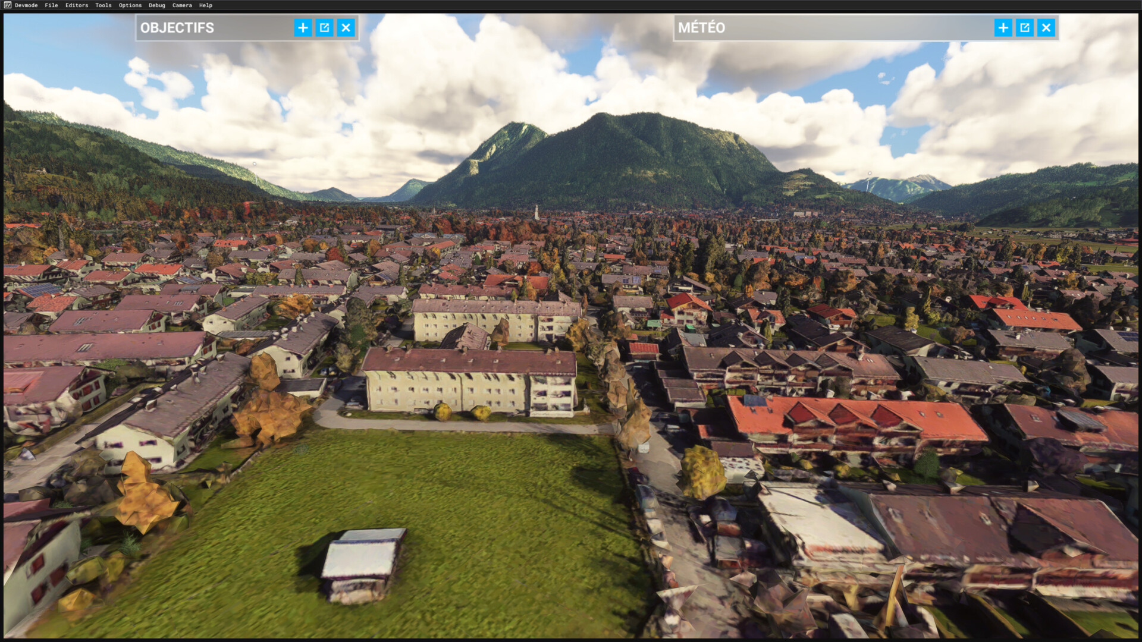Open the Debug menu
Screen dimensions: 1142x642
(x=157, y=5)
